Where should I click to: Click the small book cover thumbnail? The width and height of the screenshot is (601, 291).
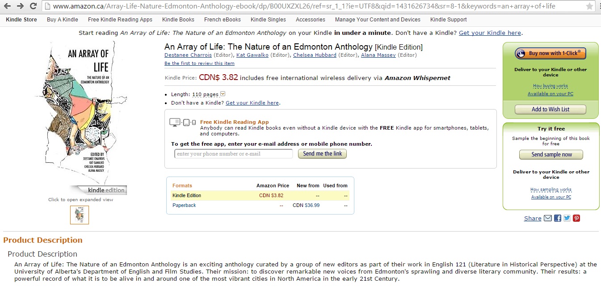tap(80, 215)
